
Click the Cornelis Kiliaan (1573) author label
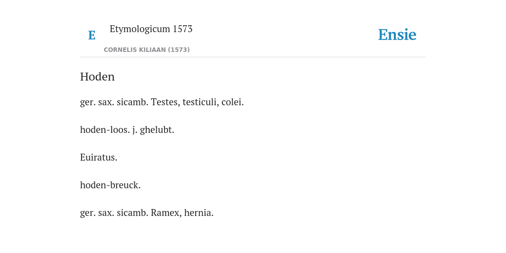pyautogui.click(x=146, y=50)
